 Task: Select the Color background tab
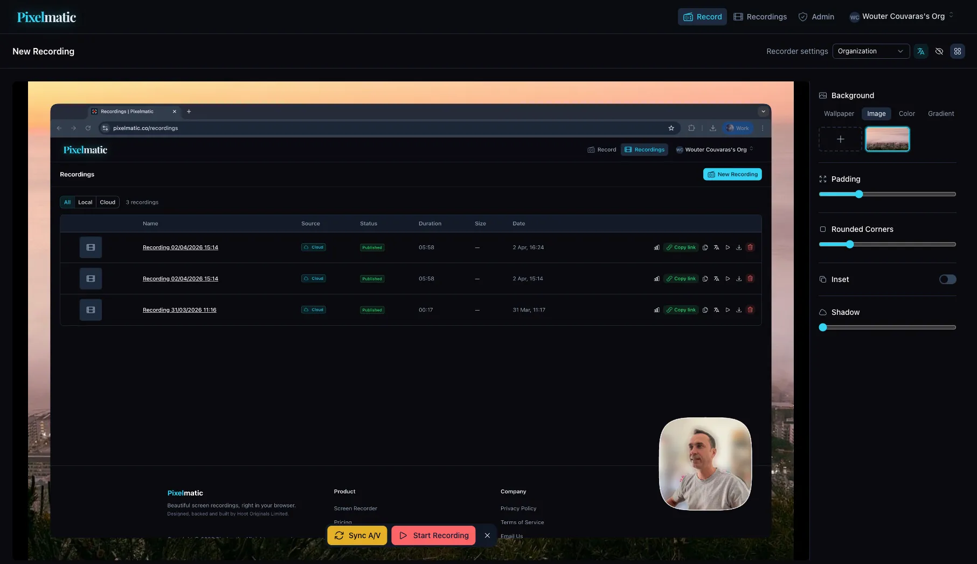coord(907,114)
